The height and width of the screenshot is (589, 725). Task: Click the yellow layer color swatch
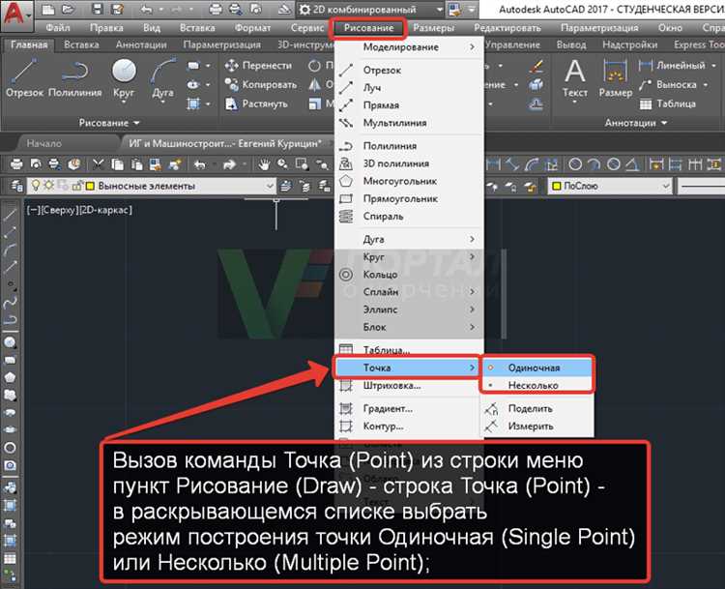tap(90, 186)
